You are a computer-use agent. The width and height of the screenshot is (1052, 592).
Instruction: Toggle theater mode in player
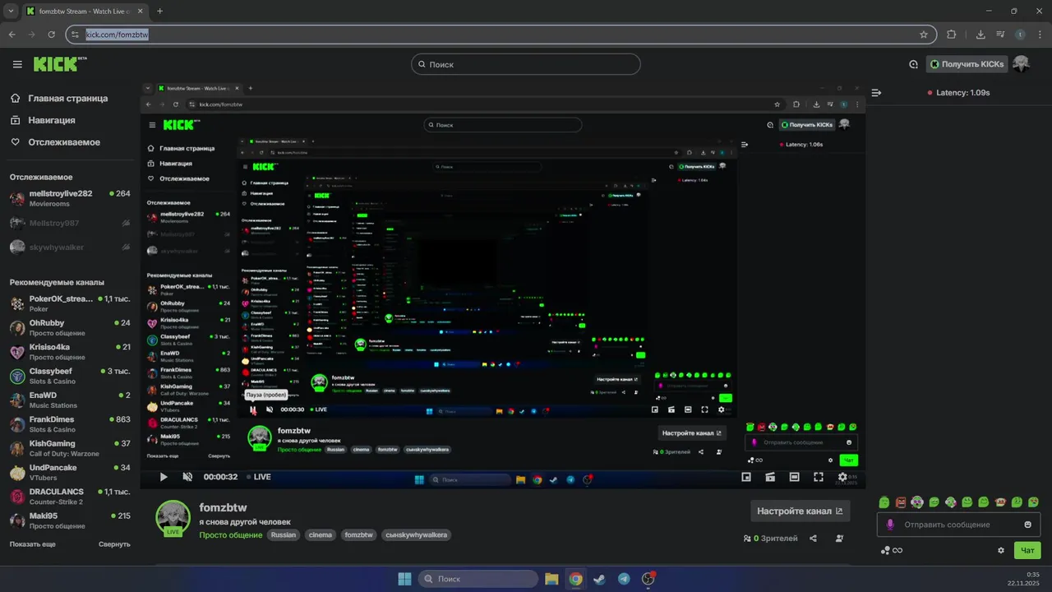click(x=795, y=477)
